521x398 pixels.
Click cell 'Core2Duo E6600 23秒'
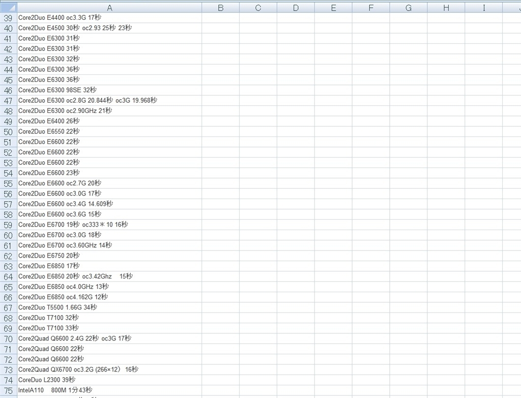pyautogui.click(x=109, y=173)
